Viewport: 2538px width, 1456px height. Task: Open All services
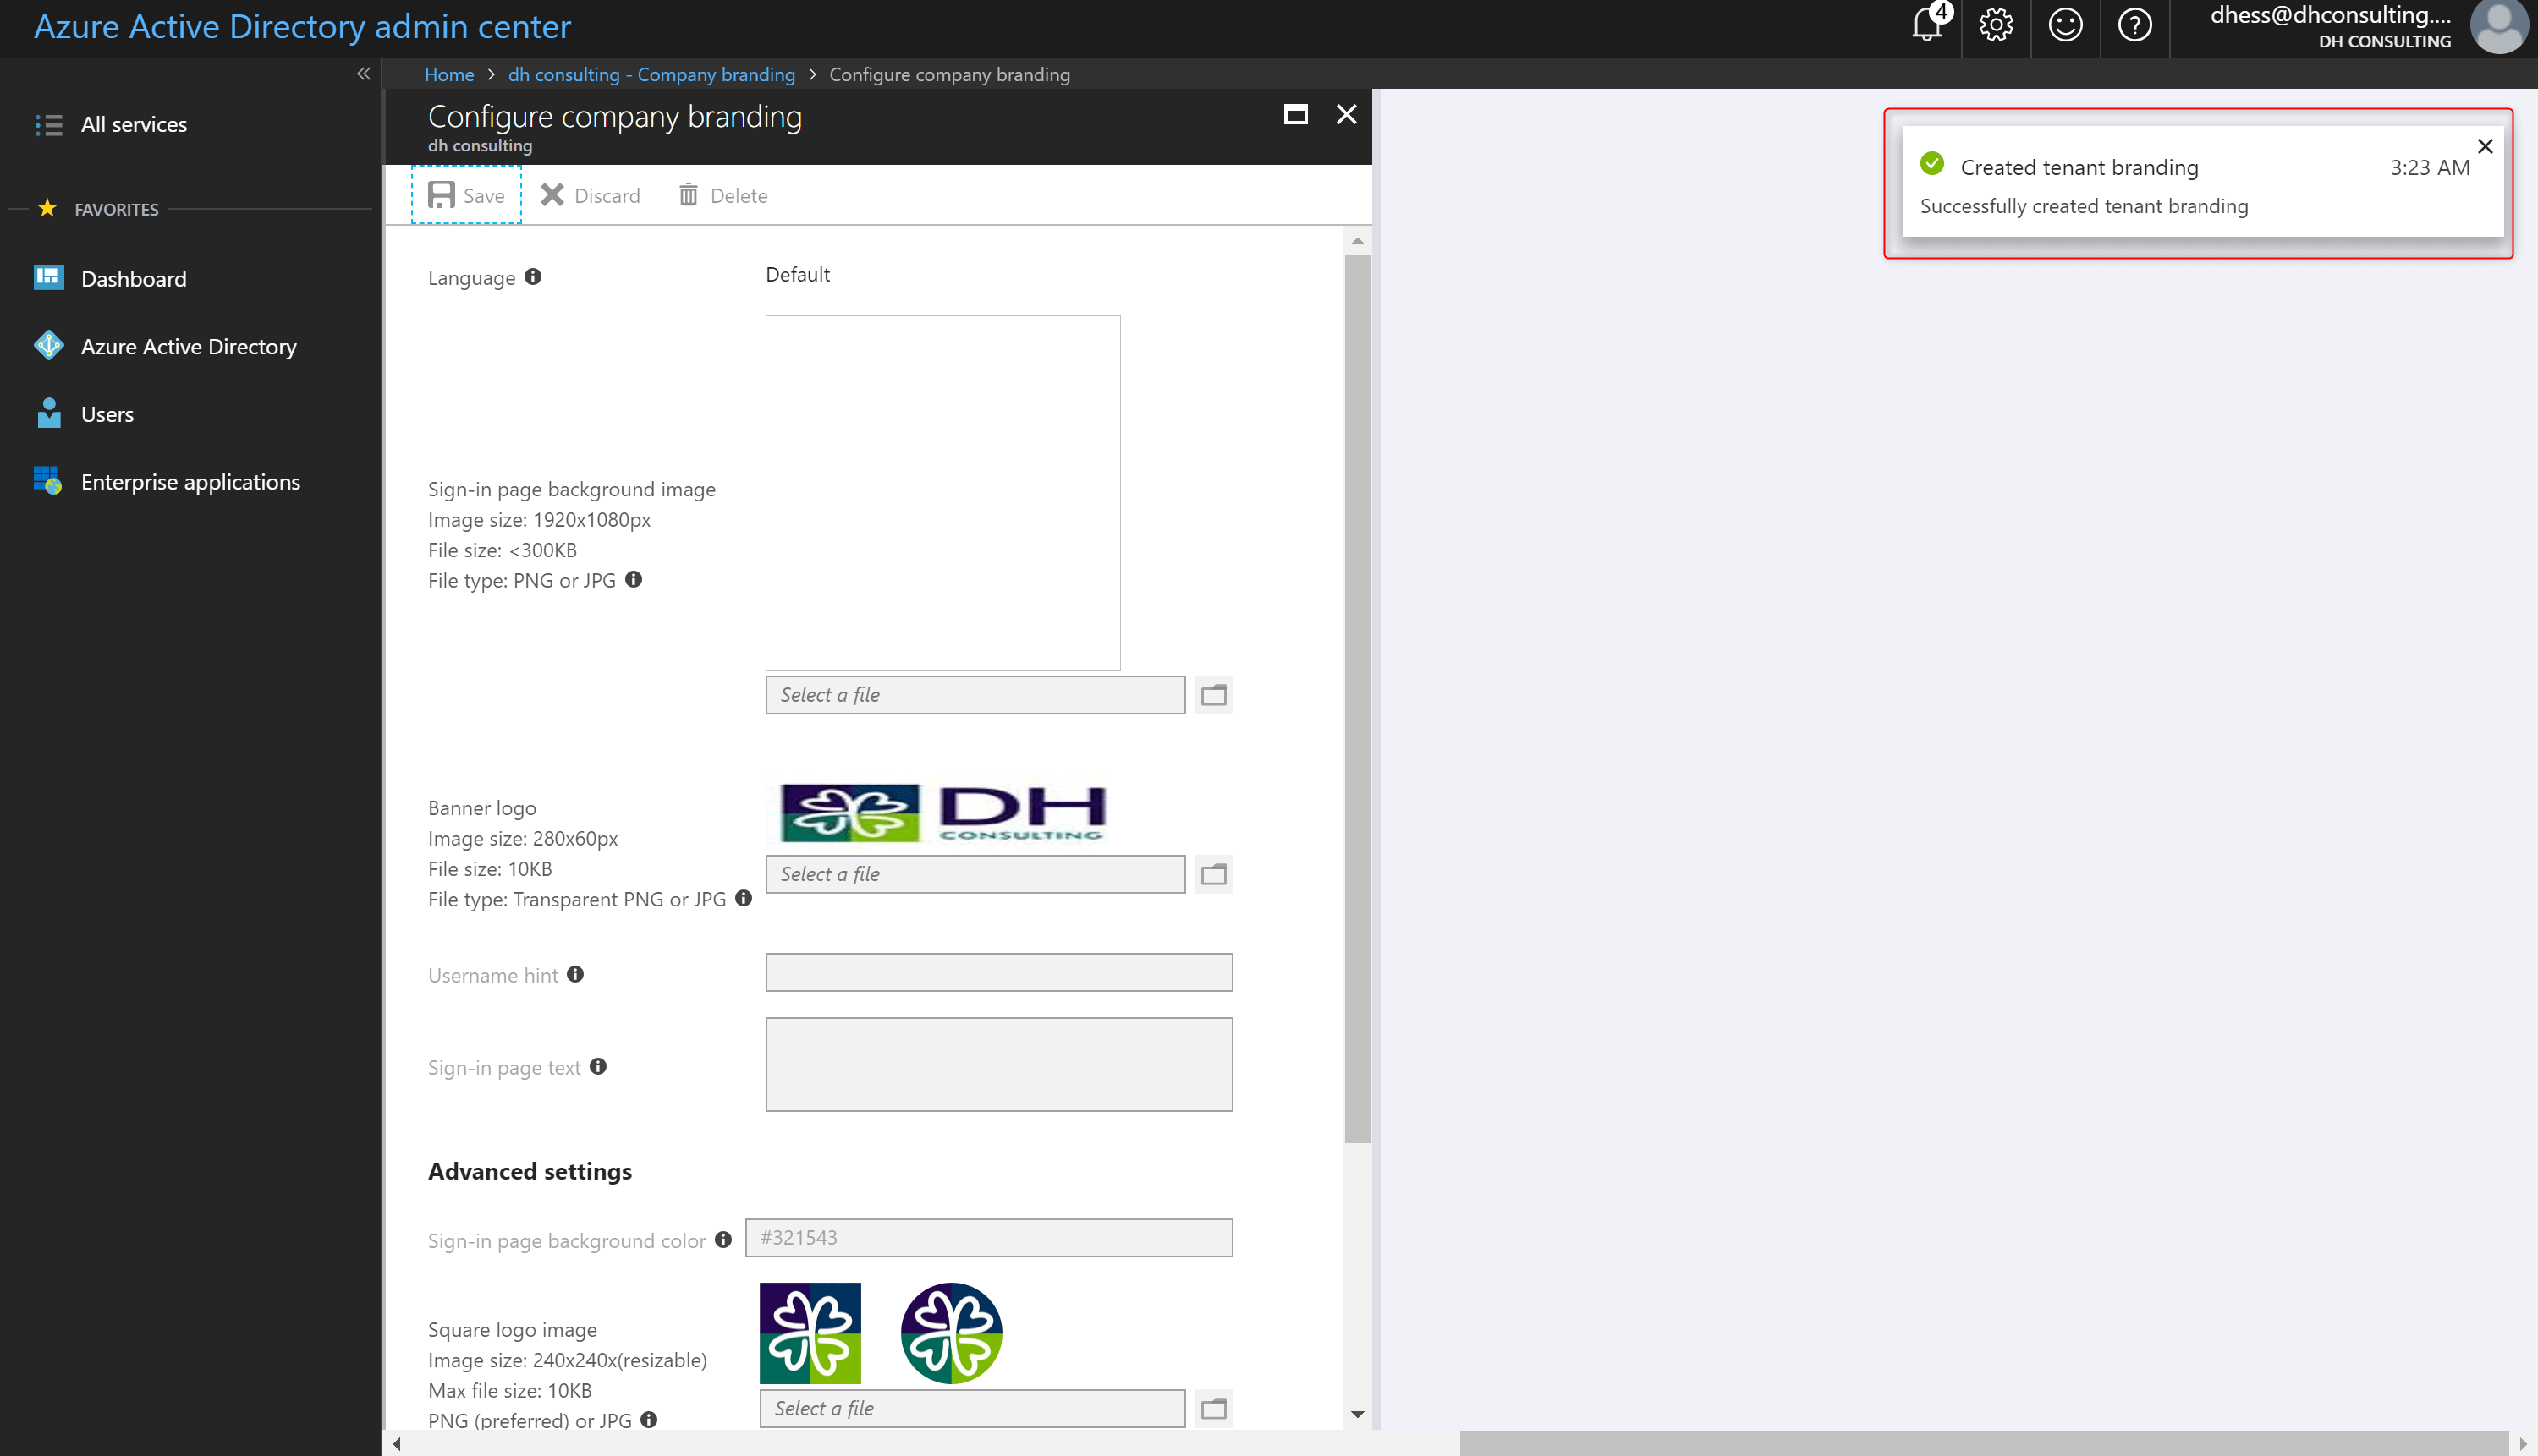[x=134, y=124]
